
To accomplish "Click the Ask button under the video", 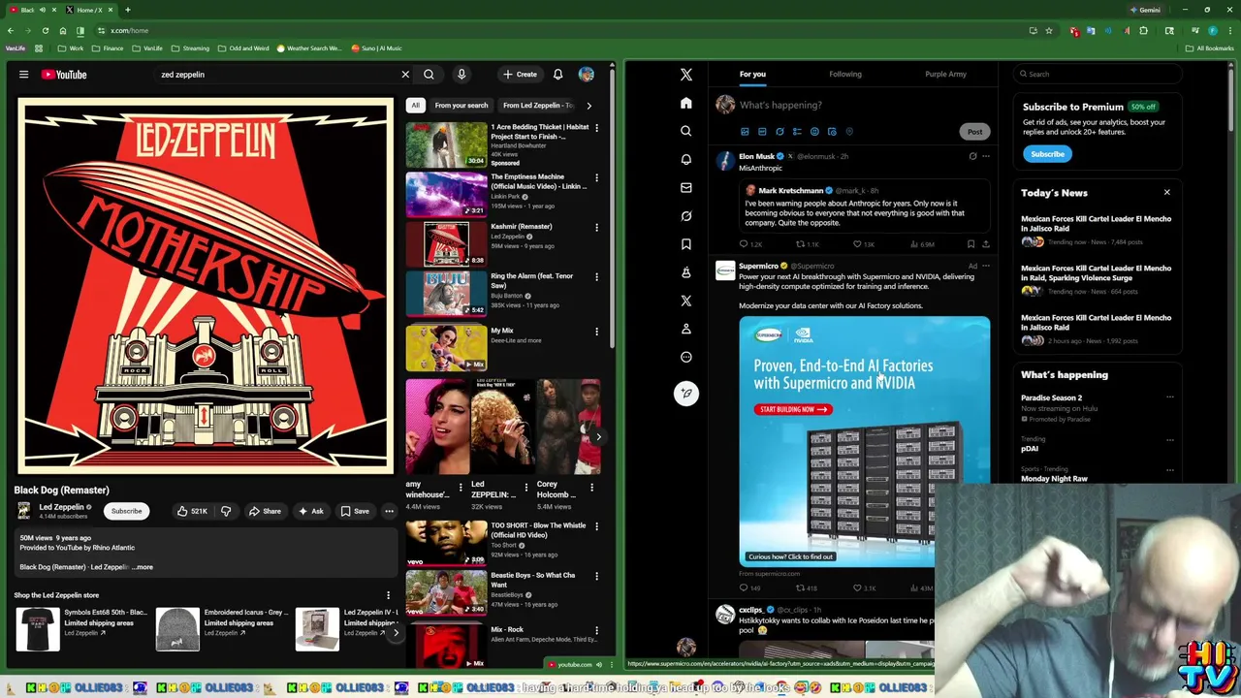I will tap(311, 511).
